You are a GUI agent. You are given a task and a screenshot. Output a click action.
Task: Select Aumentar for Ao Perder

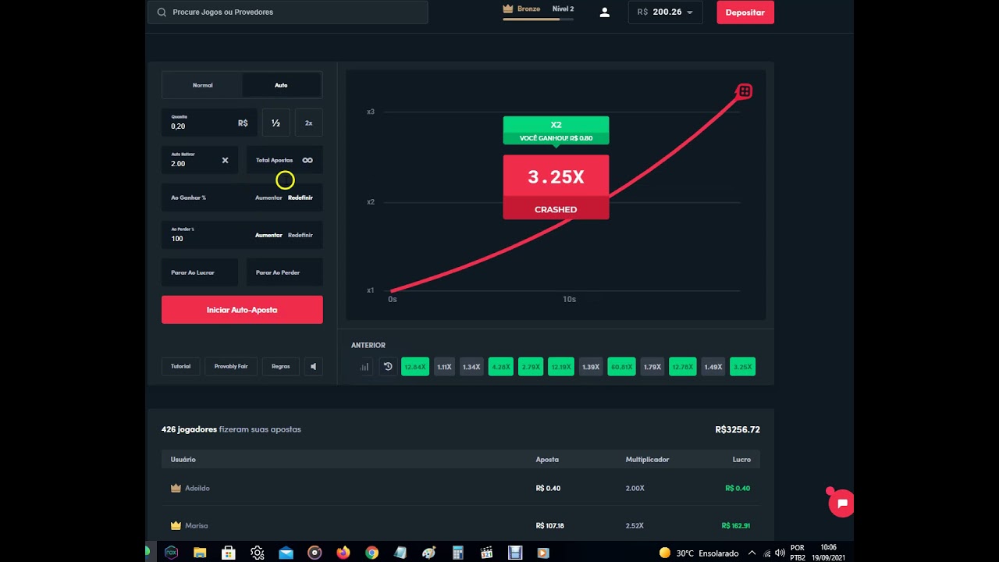pos(268,235)
